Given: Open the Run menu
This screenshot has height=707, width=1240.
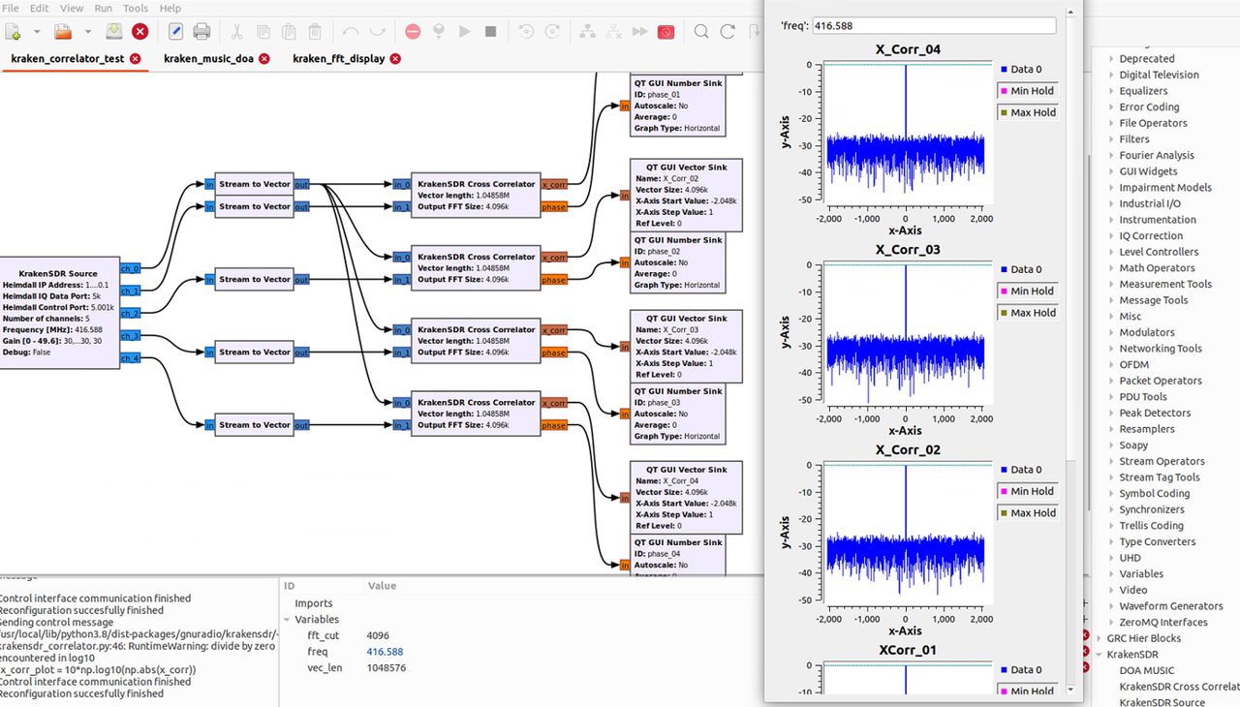Looking at the screenshot, I should pos(103,8).
